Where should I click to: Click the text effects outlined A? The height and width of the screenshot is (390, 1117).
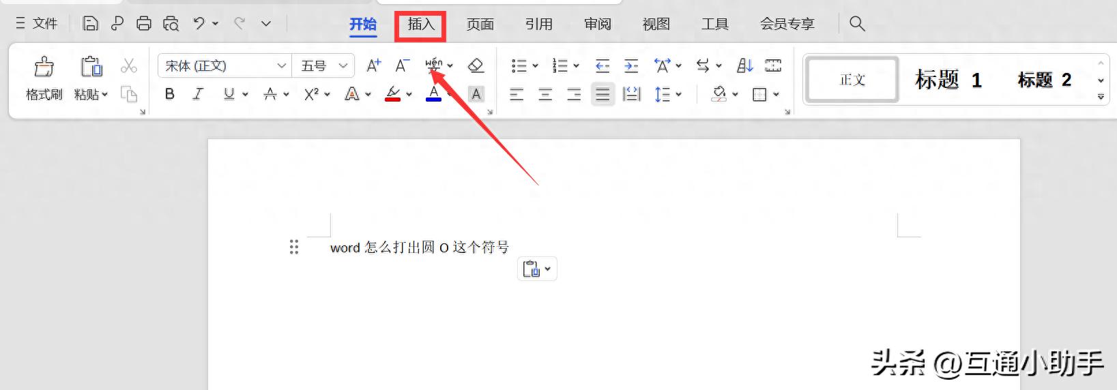tap(351, 94)
